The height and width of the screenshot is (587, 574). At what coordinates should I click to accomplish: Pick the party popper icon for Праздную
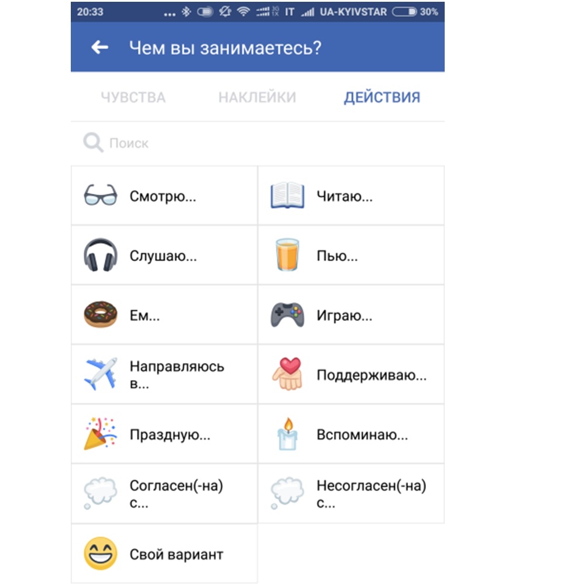tap(101, 433)
